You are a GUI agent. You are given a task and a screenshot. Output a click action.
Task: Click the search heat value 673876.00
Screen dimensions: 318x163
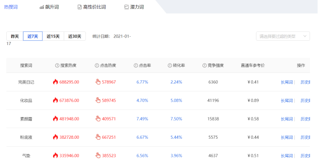click(69, 101)
